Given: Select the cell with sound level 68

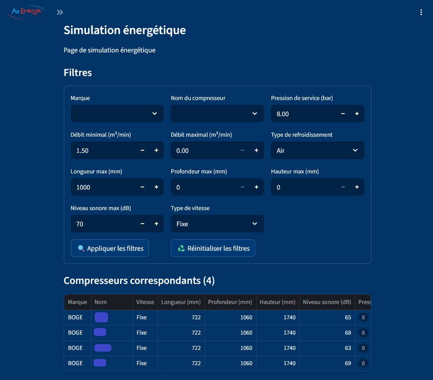Looking at the screenshot, I should pos(327,332).
